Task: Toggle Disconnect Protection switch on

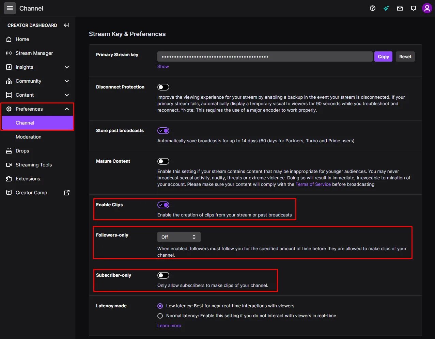Action: click(163, 87)
